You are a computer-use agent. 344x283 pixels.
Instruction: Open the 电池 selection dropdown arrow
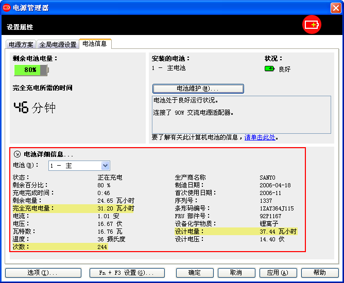point(105,166)
